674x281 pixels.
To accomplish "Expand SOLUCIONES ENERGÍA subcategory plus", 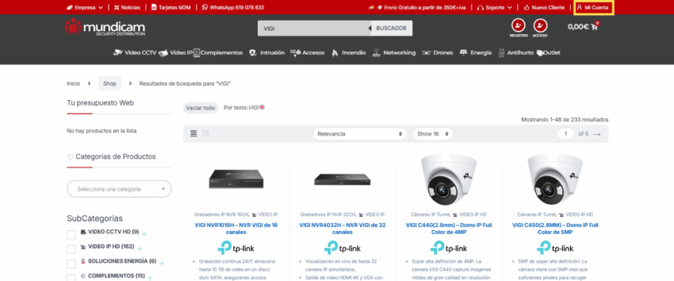I will click(162, 263).
